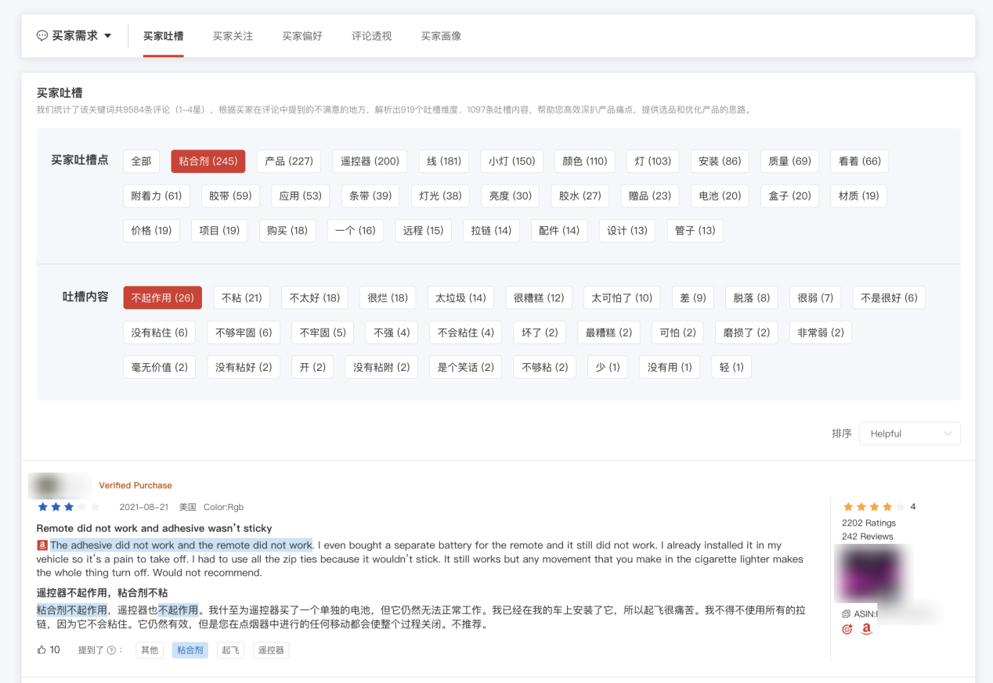Click the thumbs-up helpful icon on the review
This screenshot has height=683, width=993.
coord(42,649)
